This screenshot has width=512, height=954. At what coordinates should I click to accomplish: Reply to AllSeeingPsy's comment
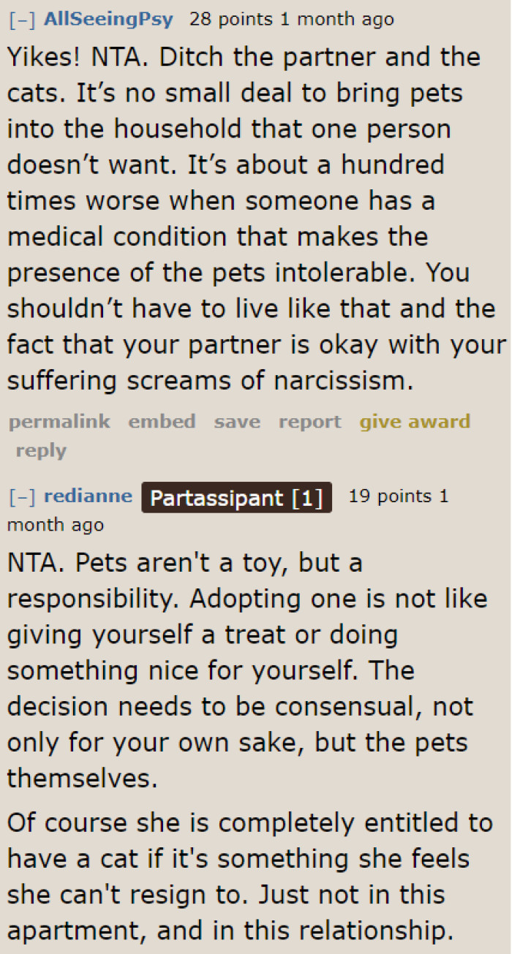click(x=40, y=450)
